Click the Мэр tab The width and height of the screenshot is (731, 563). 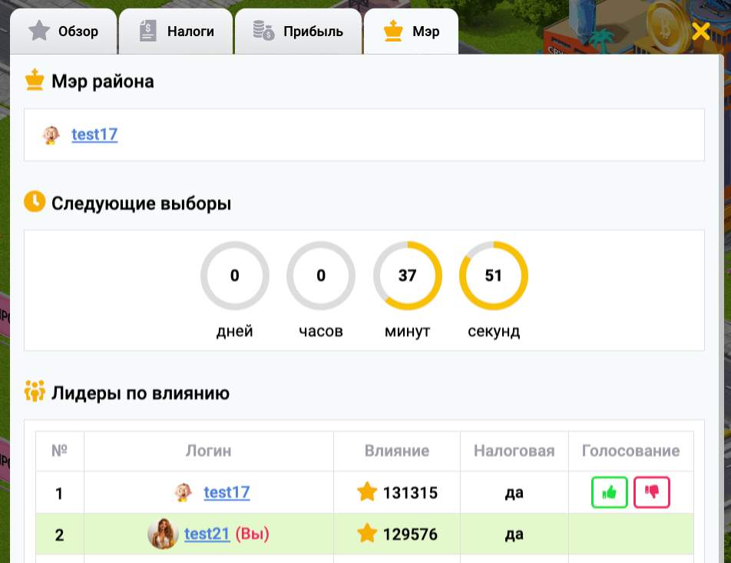412,32
